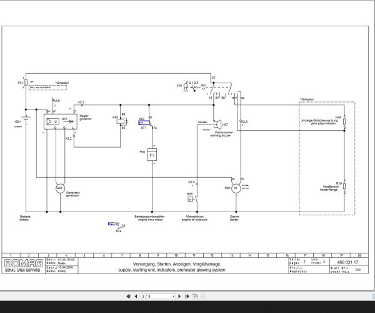Click the P00 hour meter symbol

(152, 155)
